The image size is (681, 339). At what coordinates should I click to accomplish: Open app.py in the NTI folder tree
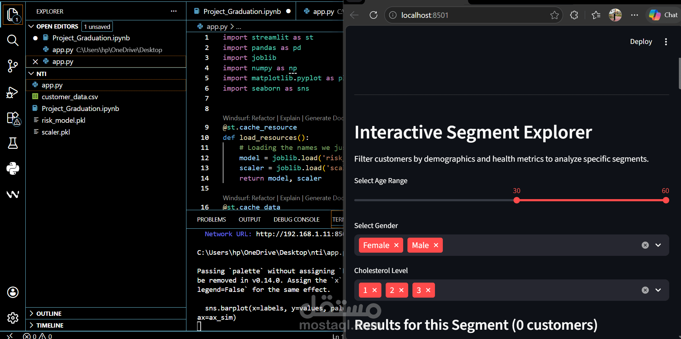tap(106, 85)
